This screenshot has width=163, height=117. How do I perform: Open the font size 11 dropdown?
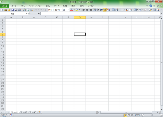click(x=68, y=10)
